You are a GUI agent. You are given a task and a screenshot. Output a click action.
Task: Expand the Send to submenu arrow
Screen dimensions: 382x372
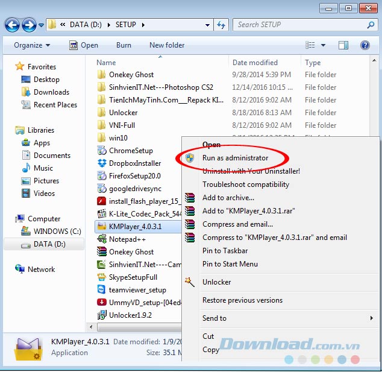[x=371, y=318]
